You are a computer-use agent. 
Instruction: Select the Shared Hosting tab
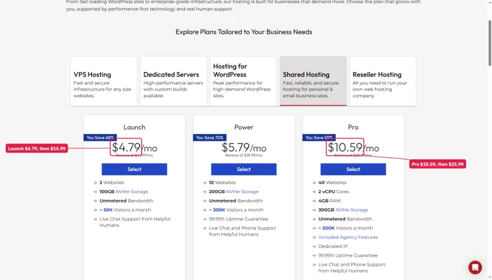(x=313, y=81)
